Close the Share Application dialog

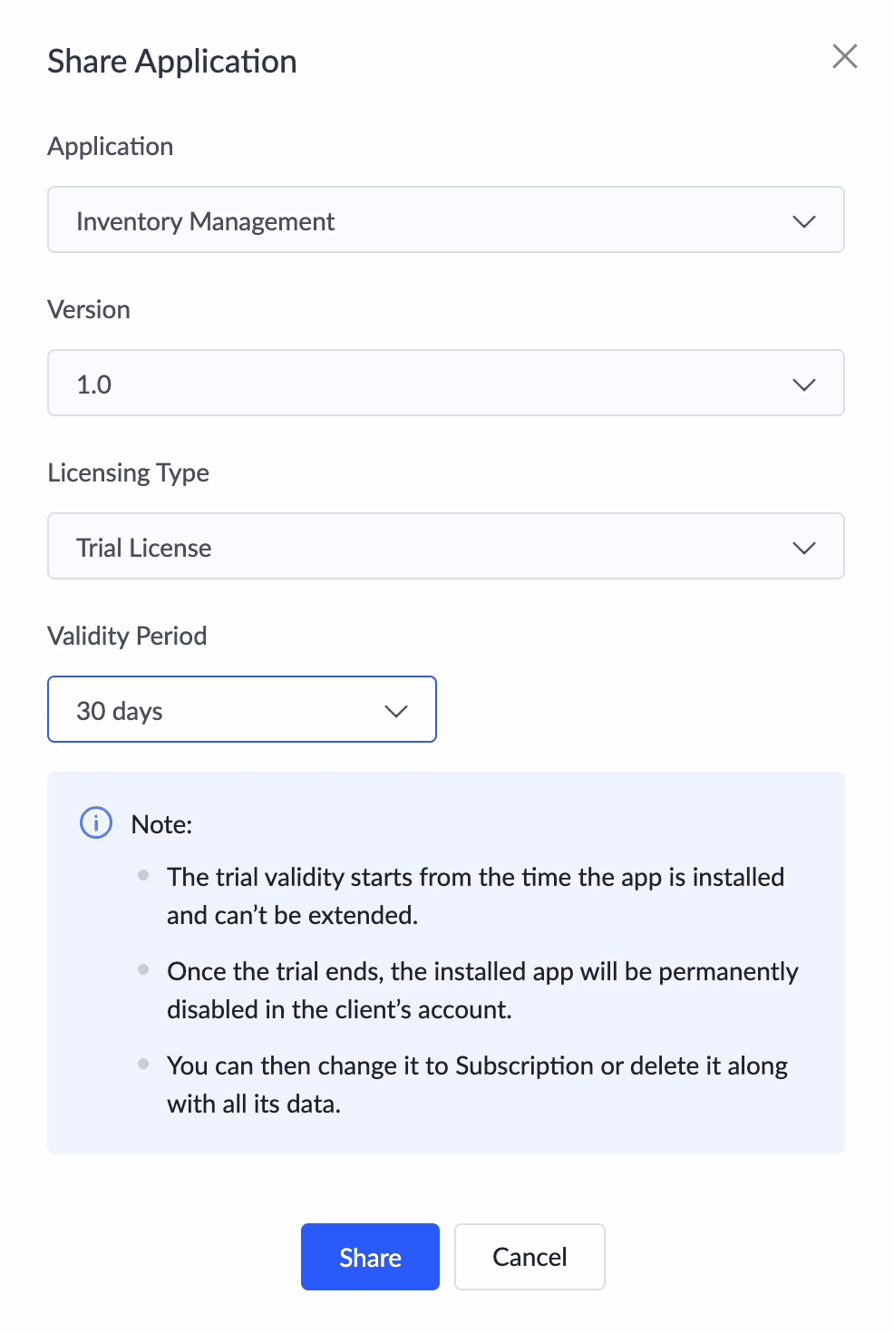(x=844, y=56)
